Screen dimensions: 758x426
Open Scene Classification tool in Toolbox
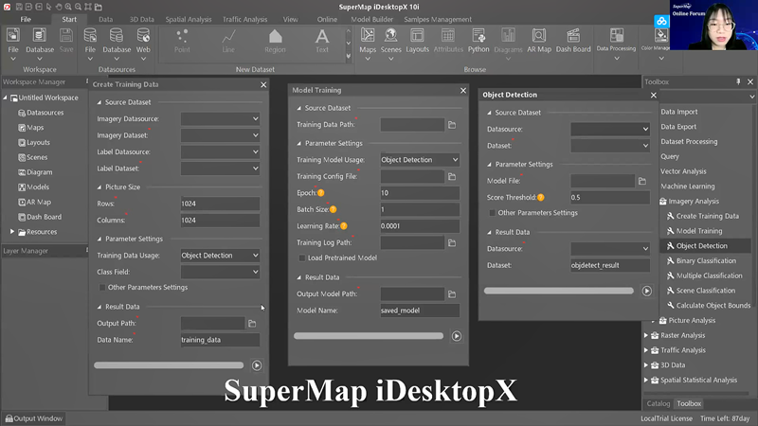[x=705, y=291]
